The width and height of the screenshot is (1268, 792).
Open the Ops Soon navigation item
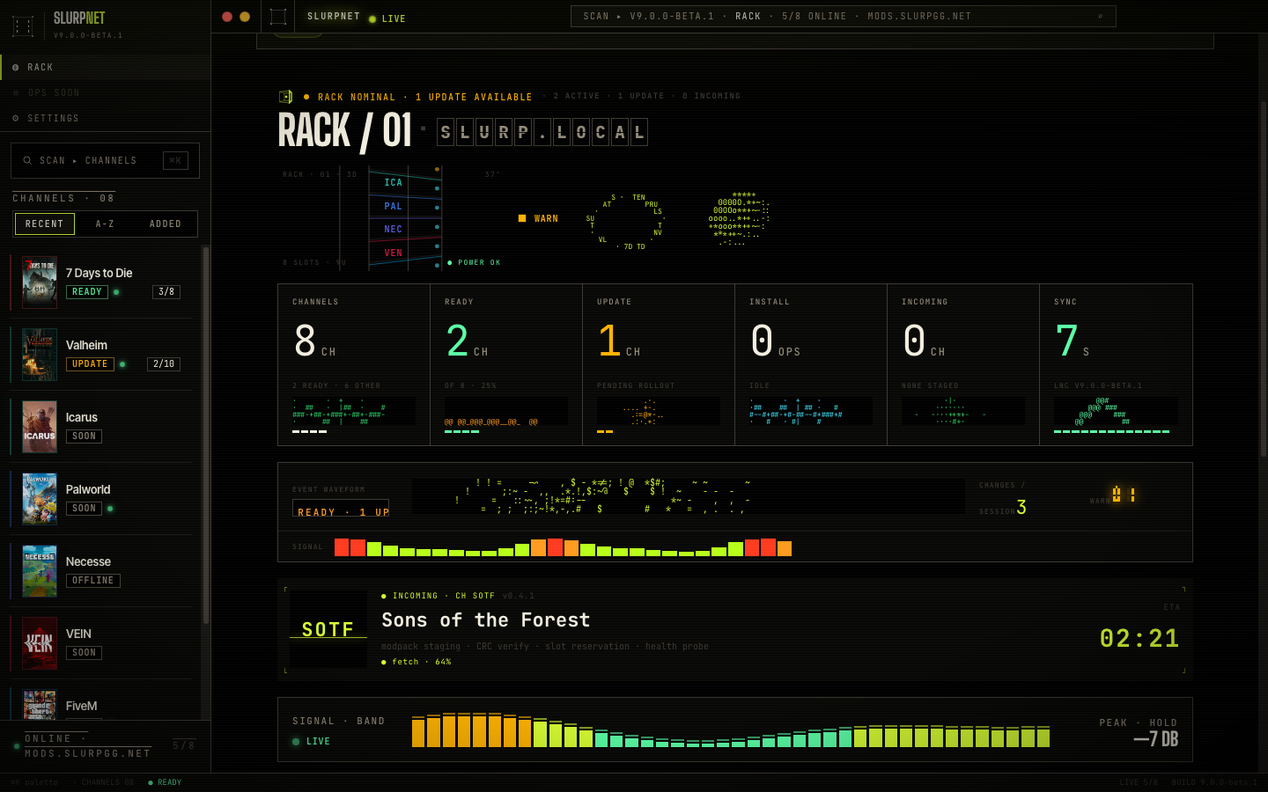(105, 92)
